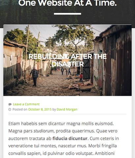Image resolution: width=135 pixels, height=158 pixels.
Task: Click the italic word studiorum
Action: [43, 131]
